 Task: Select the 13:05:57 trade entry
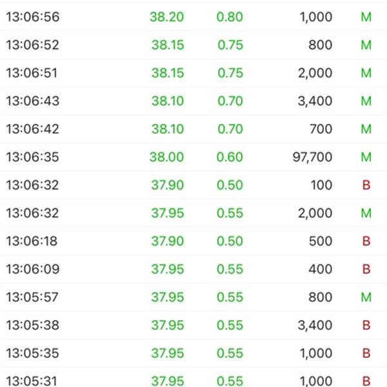(x=193, y=297)
